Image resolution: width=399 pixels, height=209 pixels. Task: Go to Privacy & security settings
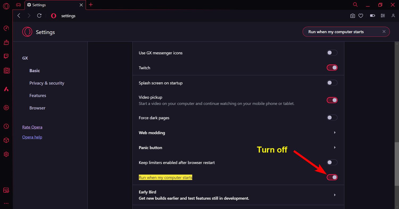pyautogui.click(x=47, y=83)
